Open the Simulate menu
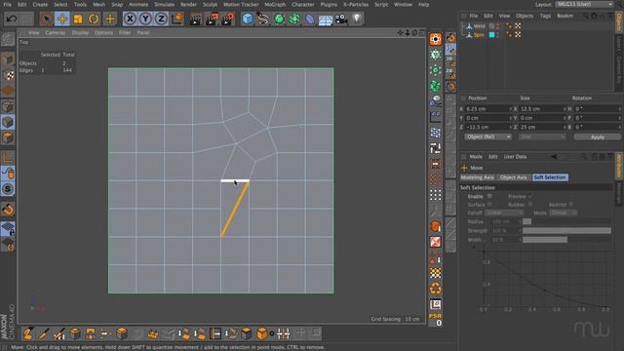624x351 pixels. click(165, 4)
